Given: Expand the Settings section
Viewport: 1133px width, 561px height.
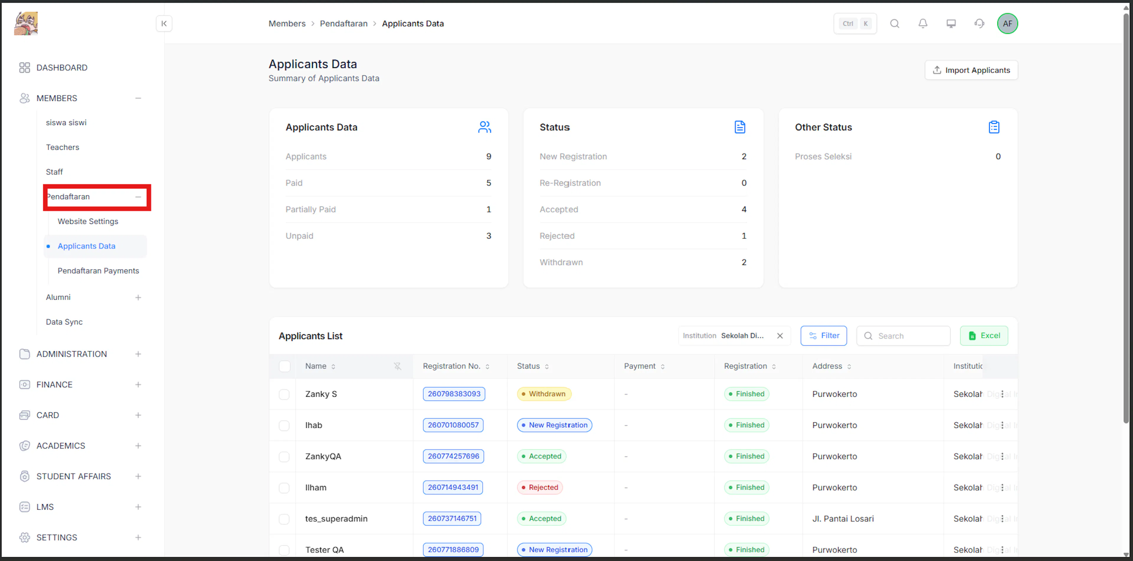Looking at the screenshot, I should [x=138, y=537].
